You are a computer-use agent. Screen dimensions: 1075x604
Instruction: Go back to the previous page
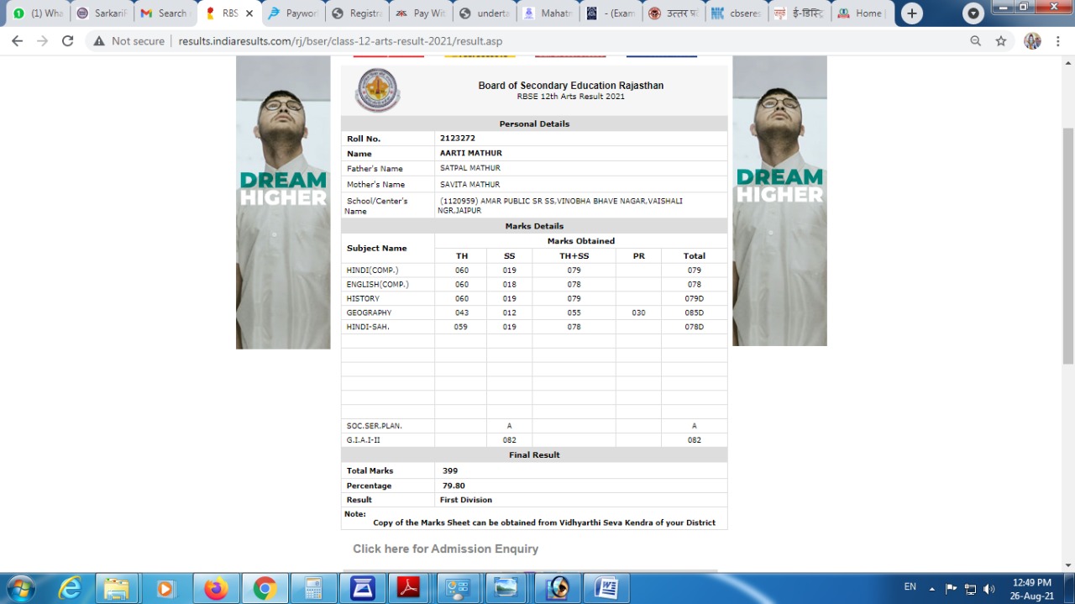(17, 40)
